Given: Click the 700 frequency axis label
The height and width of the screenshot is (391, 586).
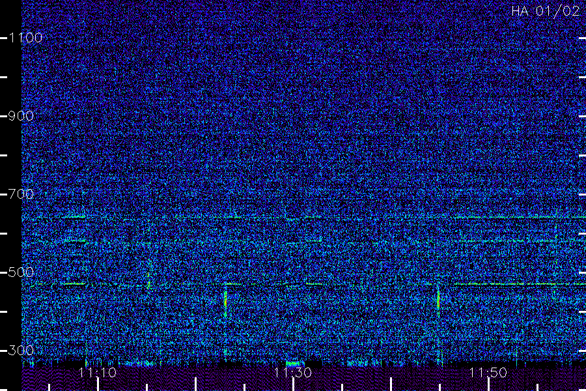Looking at the screenshot, I should coord(21,194).
